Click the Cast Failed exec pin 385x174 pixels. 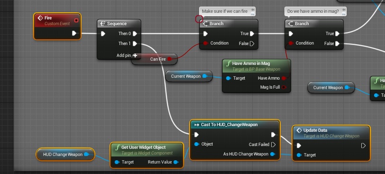[273, 145]
